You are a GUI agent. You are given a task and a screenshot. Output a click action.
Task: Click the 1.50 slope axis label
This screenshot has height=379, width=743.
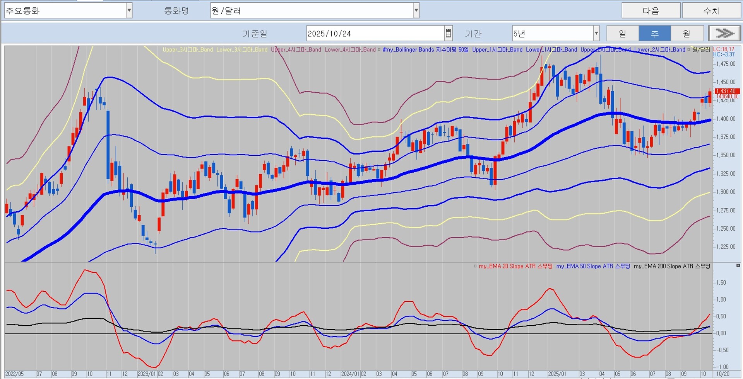[x=721, y=283]
